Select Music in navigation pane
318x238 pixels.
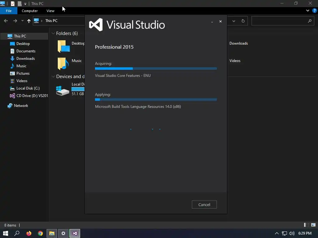(x=21, y=66)
